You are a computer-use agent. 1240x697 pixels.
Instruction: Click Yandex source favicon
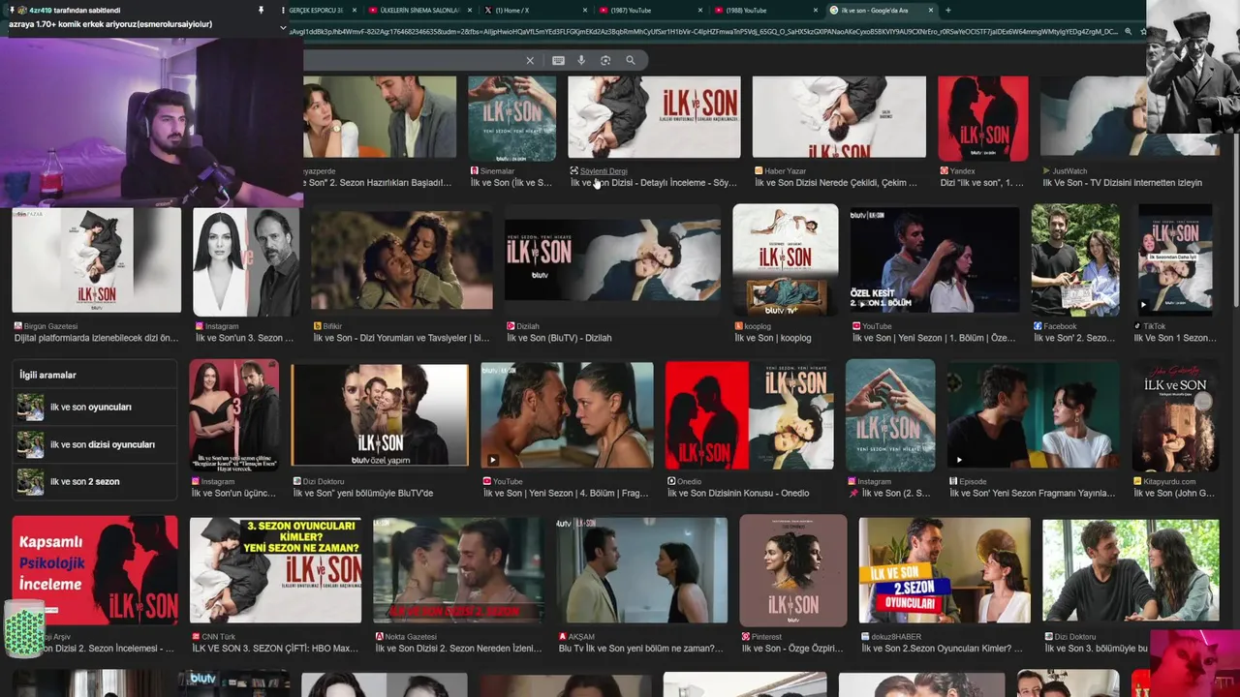coord(944,171)
